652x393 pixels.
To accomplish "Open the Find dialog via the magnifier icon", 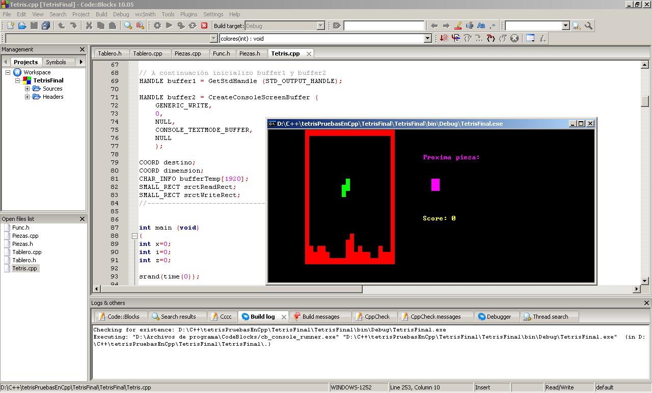I will click(127, 25).
